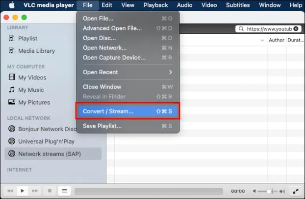Open the Audio menu

184,5
